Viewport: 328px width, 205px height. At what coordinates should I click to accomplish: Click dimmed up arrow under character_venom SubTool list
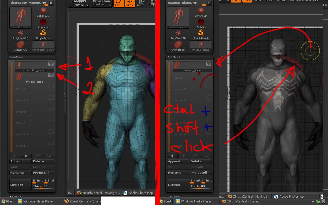point(15,156)
